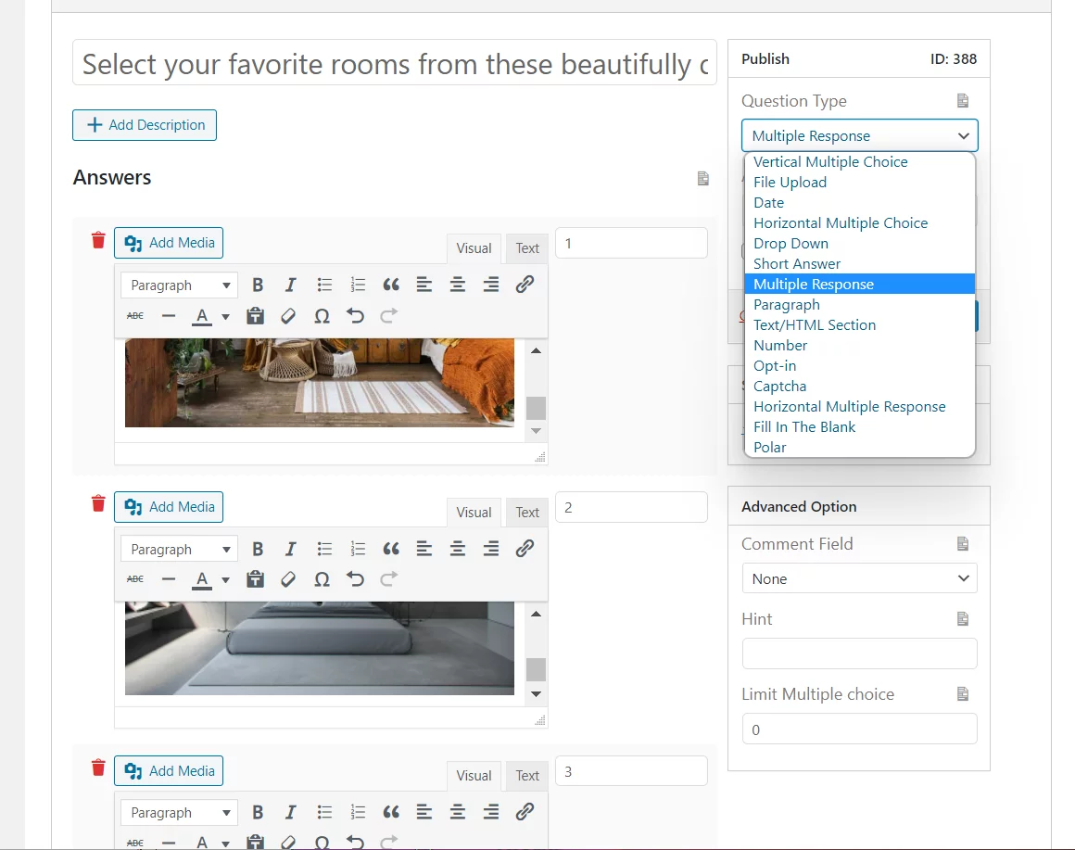The height and width of the screenshot is (850, 1075).
Task: Align center in answer 1 editor
Action: coord(457,285)
